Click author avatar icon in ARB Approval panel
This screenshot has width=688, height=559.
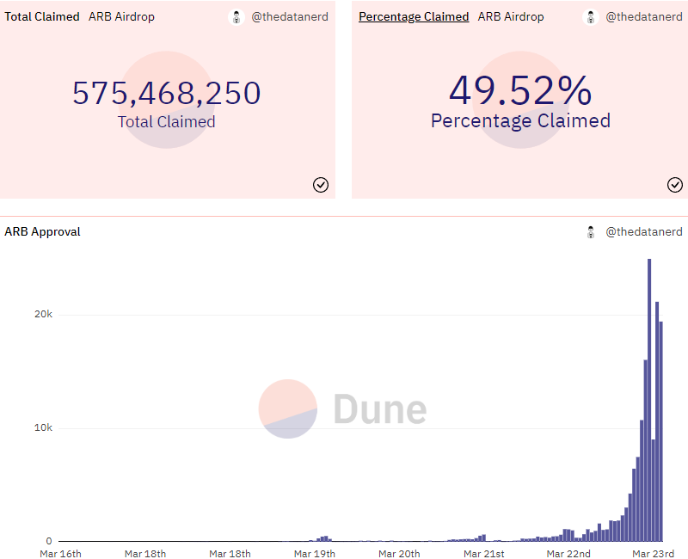[x=591, y=232]
